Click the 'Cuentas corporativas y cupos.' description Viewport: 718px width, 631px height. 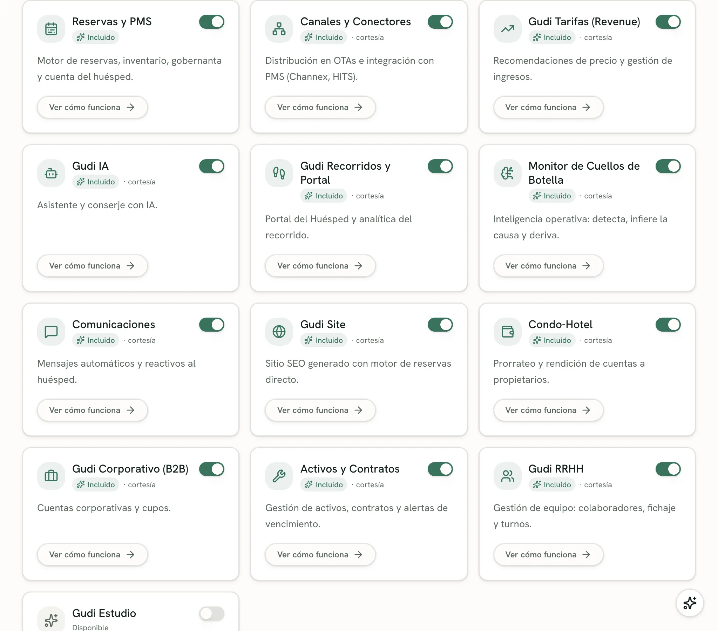104,508
